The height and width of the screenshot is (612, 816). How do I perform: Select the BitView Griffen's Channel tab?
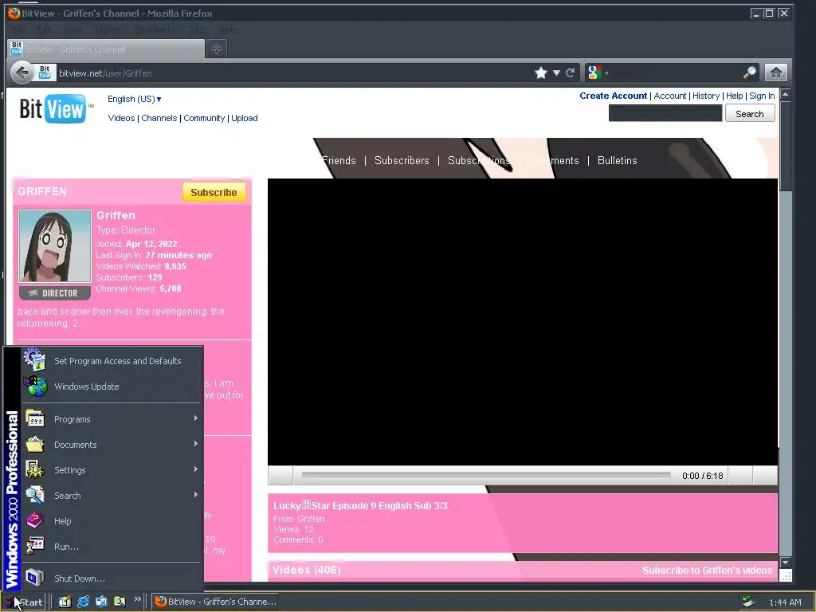pos(106,49)
